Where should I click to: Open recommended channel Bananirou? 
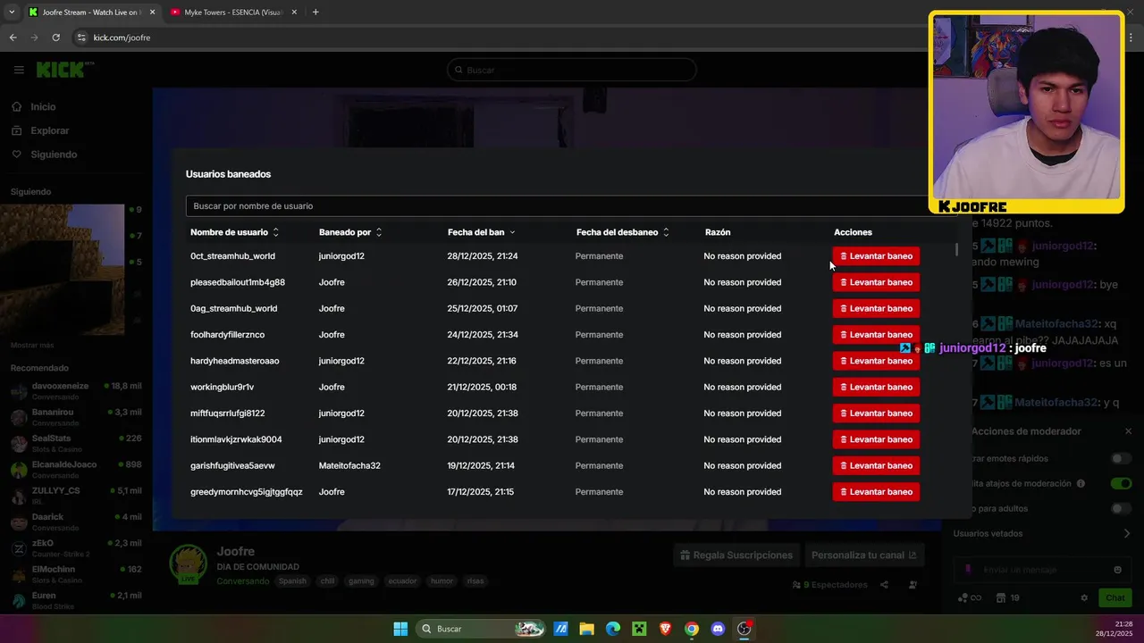click(76, 417)
